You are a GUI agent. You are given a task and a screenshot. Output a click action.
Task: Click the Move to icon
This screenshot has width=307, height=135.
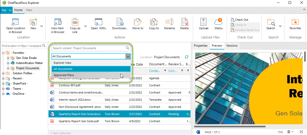138,22
